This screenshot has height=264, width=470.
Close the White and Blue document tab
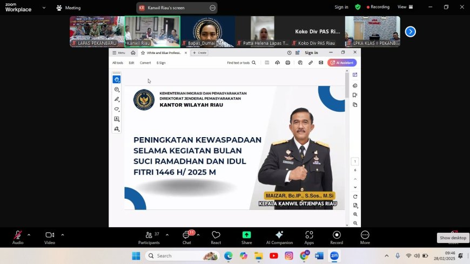click(186, 53)
